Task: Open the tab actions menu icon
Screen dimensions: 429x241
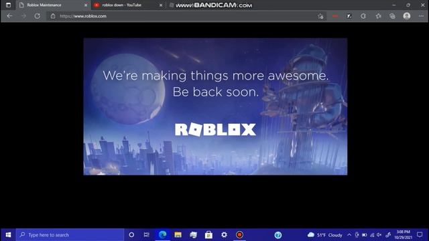Action: point(8,5)
